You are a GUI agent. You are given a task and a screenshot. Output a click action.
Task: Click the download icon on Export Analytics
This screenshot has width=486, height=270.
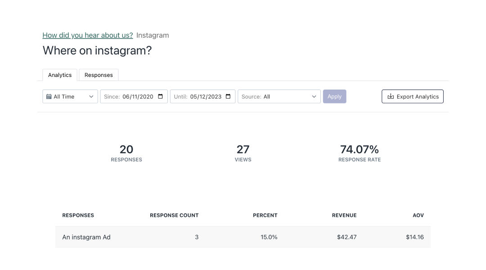(x=390, y=96)
